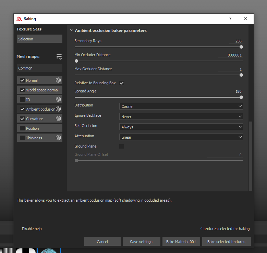Click the cube icon beside Ambient occlusion
The image size is (267, 253).
(58, 109)
